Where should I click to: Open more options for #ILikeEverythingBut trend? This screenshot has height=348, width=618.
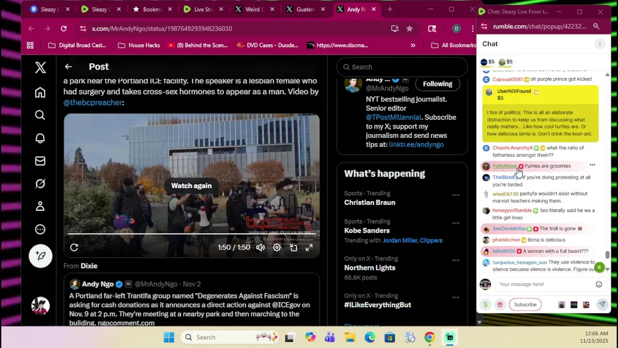pyautogui.click(x=455, y=298)
